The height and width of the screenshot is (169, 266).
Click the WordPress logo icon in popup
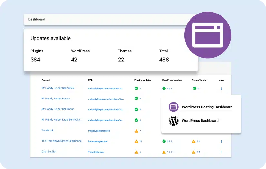click(x=173, y=121)
